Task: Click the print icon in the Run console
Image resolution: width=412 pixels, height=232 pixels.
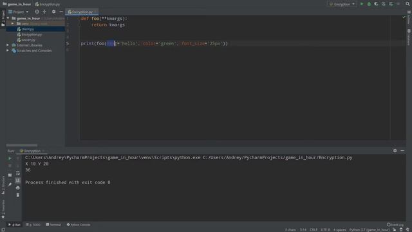Action: coord(17,188)
